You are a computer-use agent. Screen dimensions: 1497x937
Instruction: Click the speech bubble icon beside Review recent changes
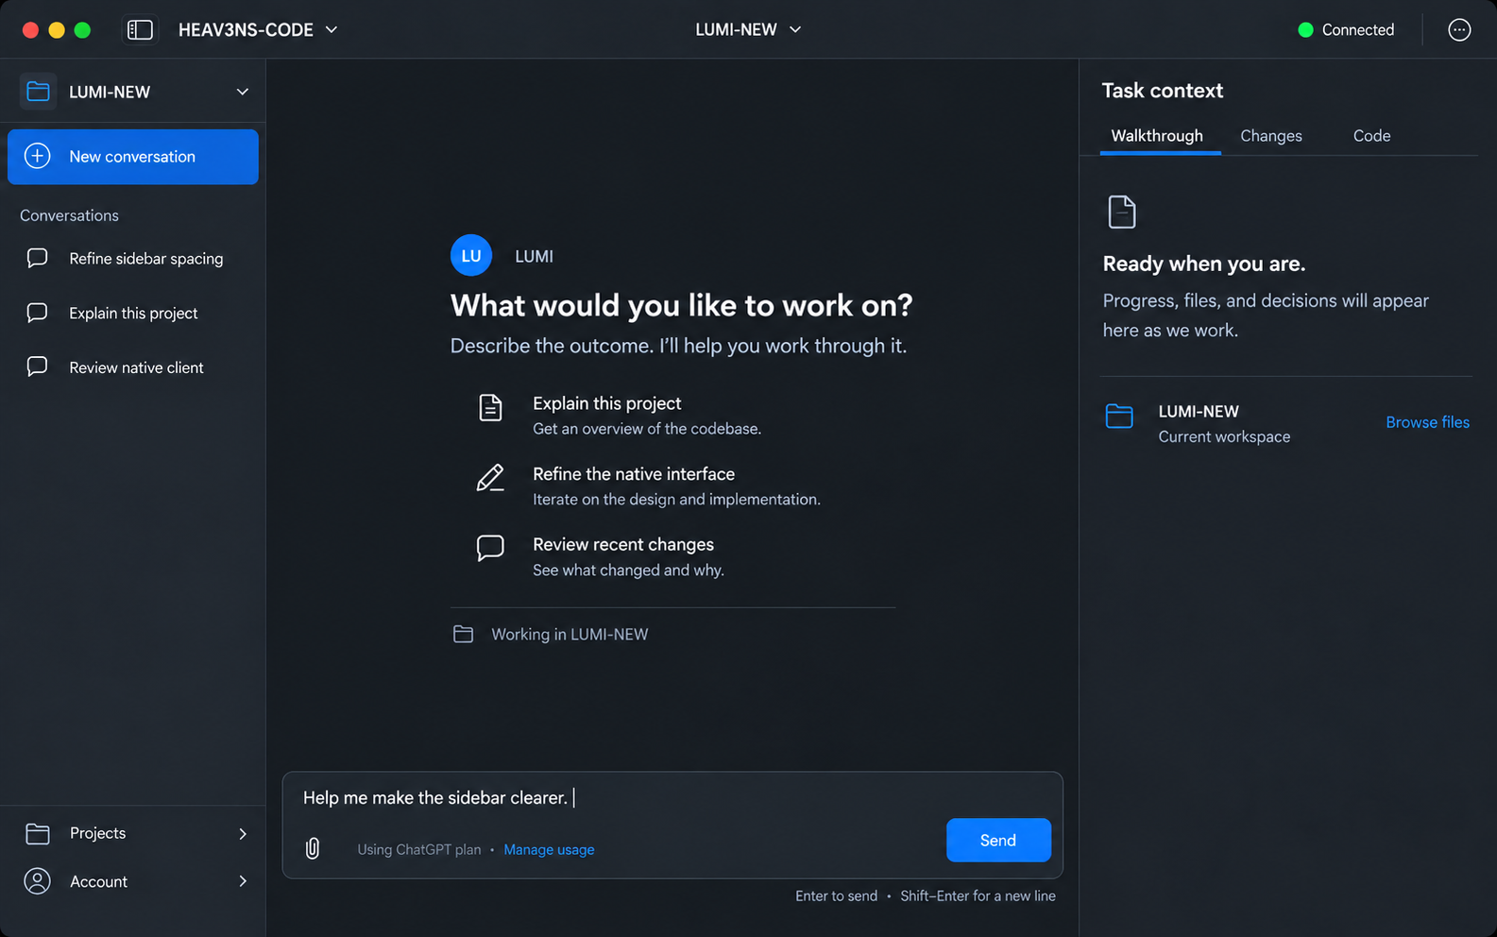click(490, 548)
